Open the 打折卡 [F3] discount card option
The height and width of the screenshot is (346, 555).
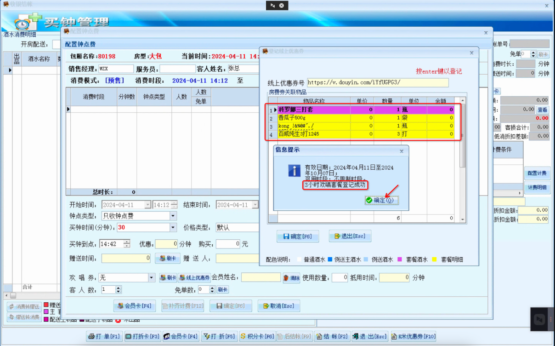(142, 336)
